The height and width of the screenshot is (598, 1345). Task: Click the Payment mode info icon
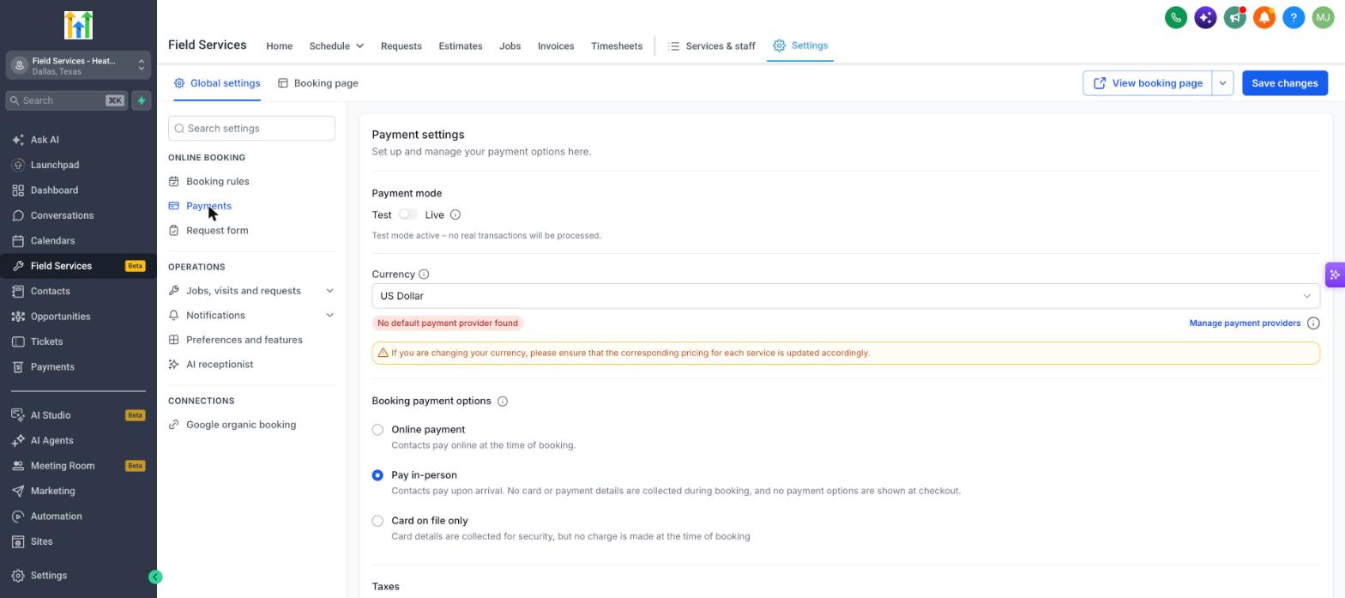pyautogui.click(x=455, y=215)
